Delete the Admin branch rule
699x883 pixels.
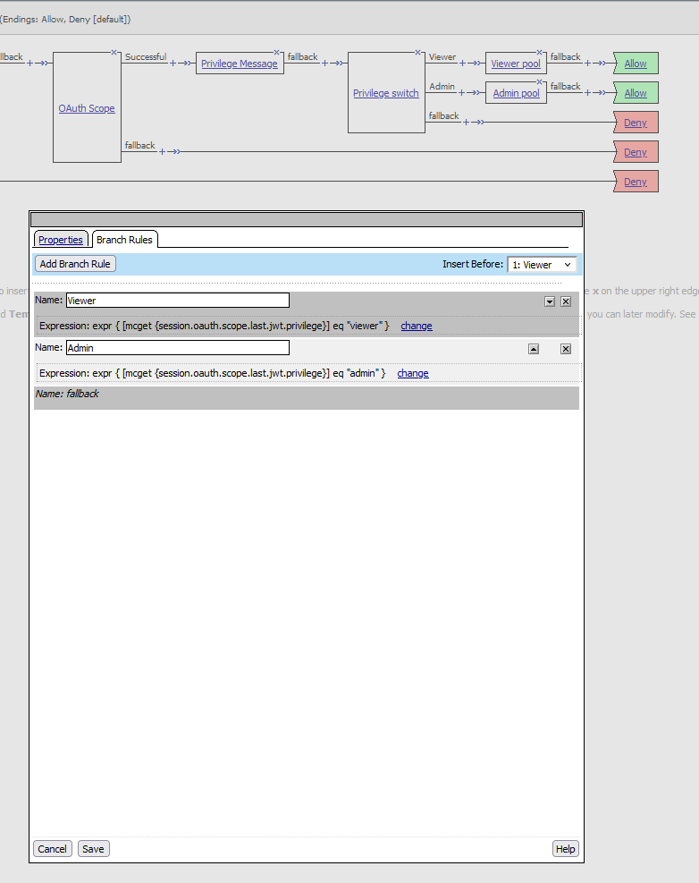pyautogui.click(x=566, y=349)
